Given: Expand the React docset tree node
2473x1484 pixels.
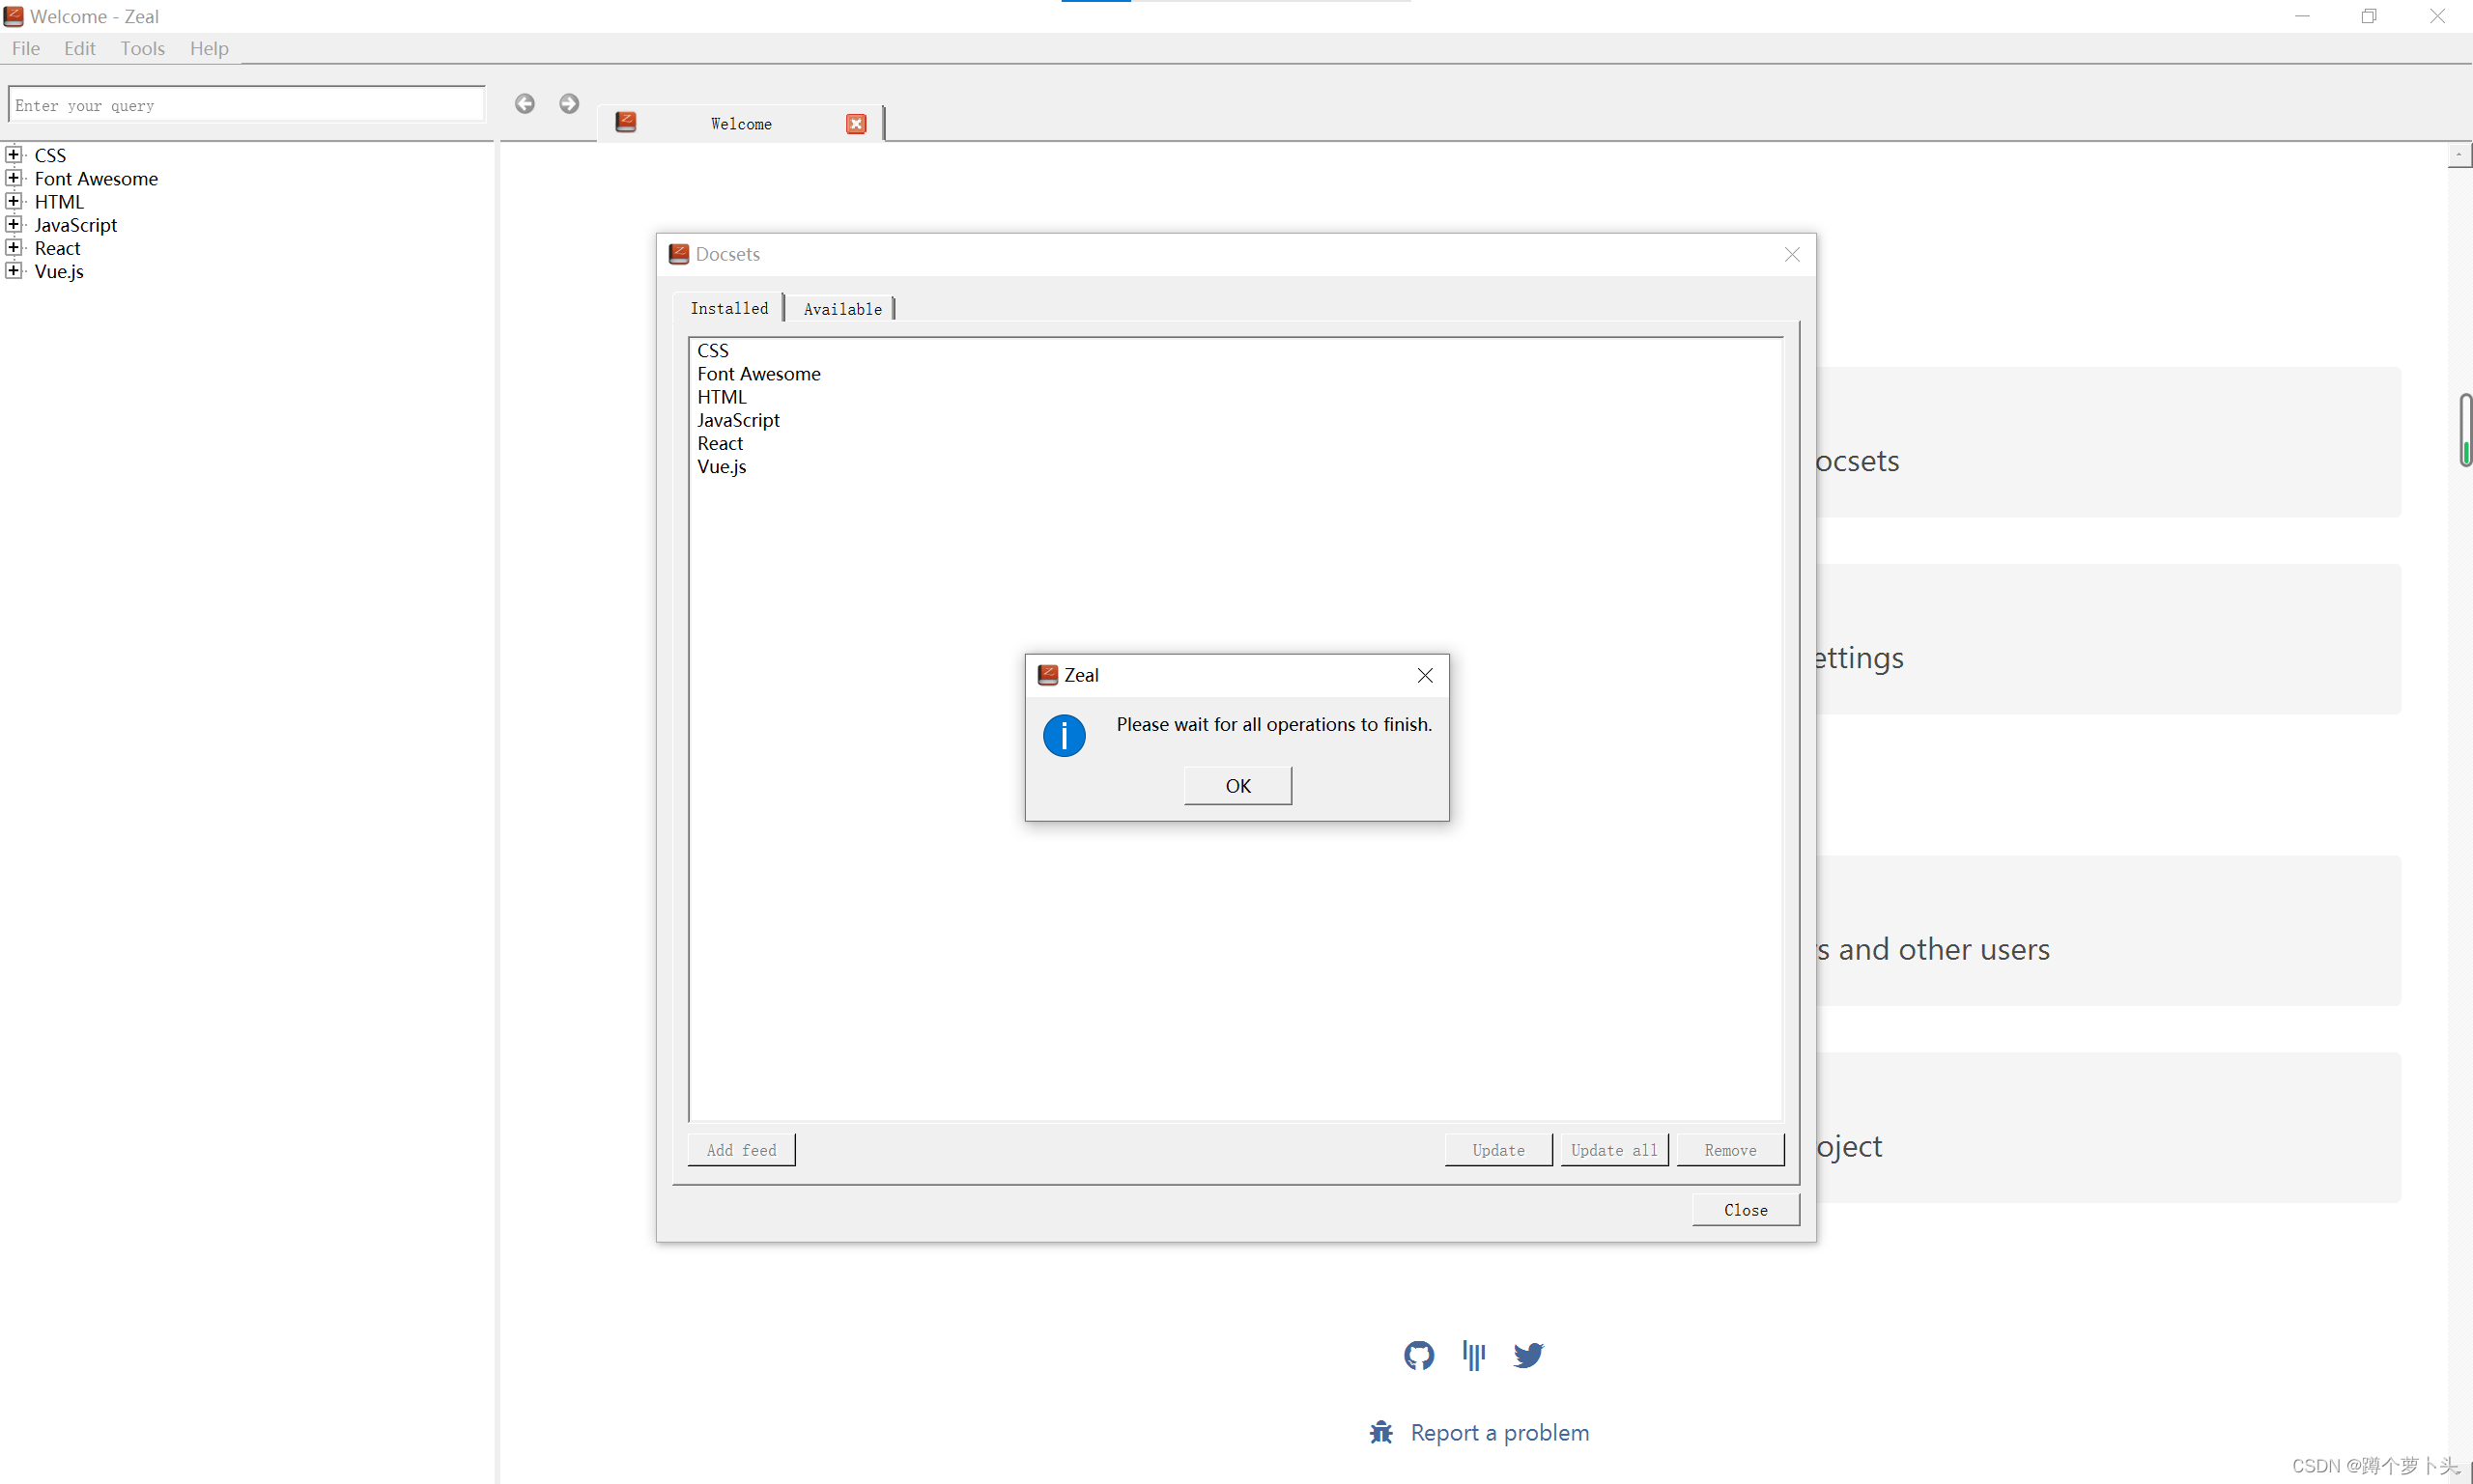Looking at the screenshot, I should pyautogui.click(x=13, y=247).
